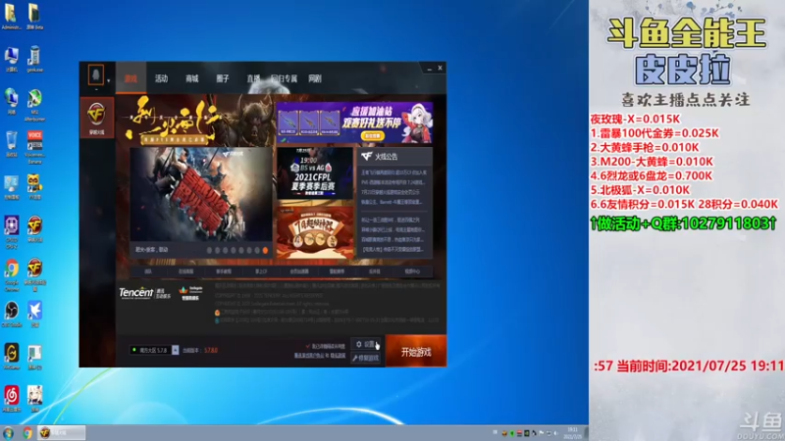Open the user agreement link near checkbox
The width and height of the screenshot is (785, 441).
point(309,356)
